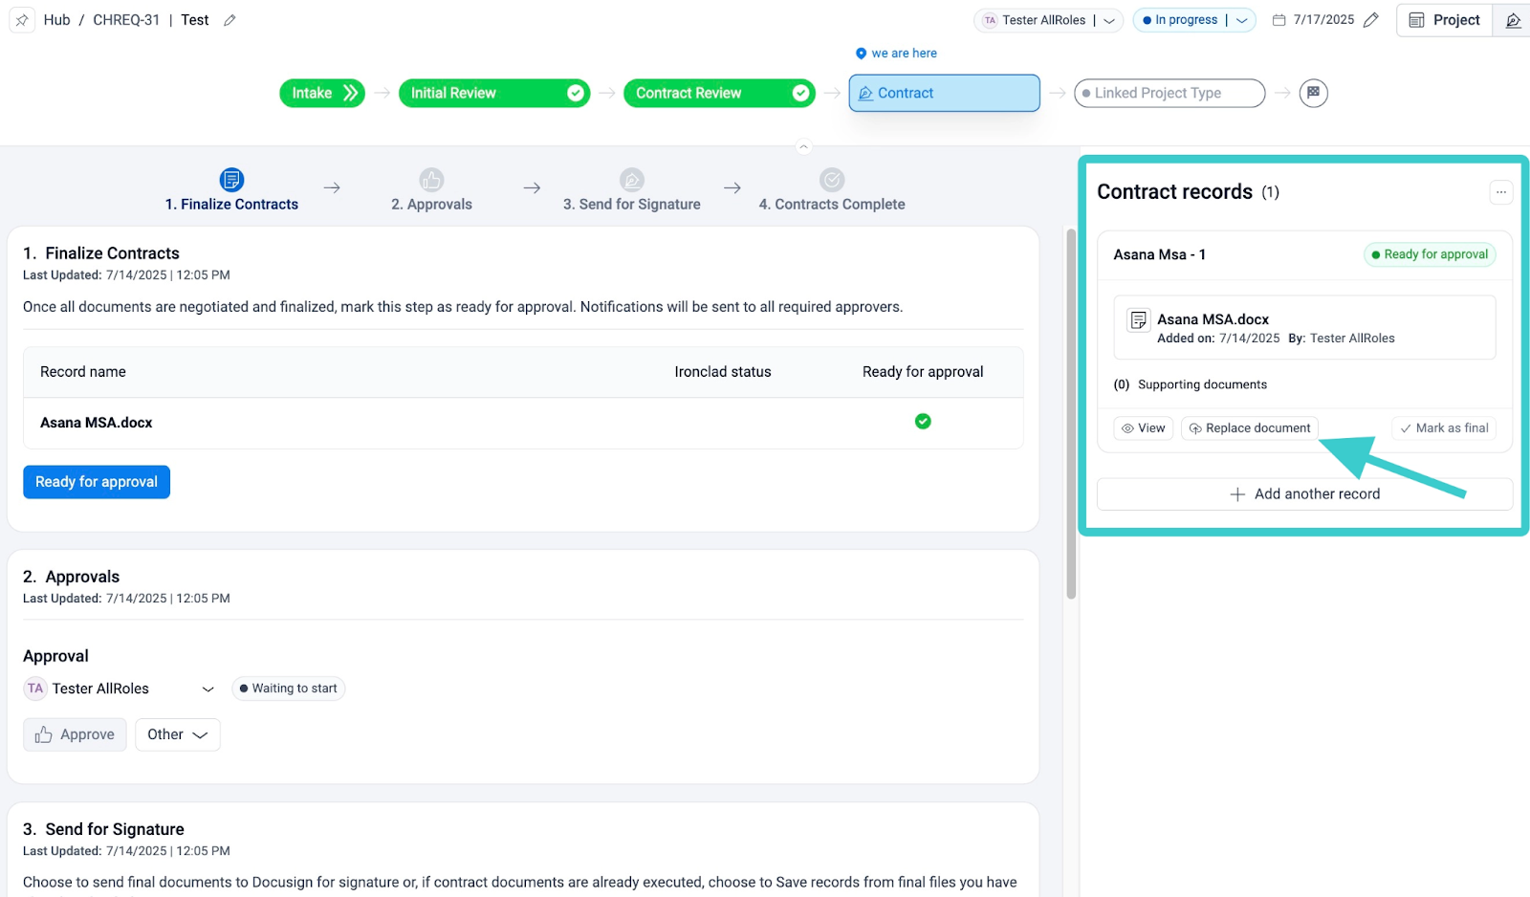The width and height of the screenshot is (1530, 897).
Task: Collapse the workflow header with chevron
Action: tap(803, 146)
